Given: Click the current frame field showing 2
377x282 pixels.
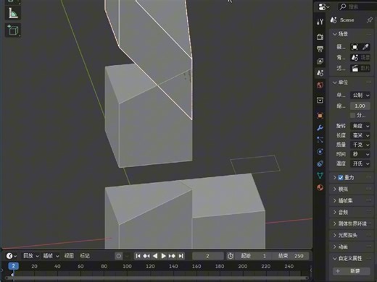Looking at the screenshot, I should click(x=208, y=256).
